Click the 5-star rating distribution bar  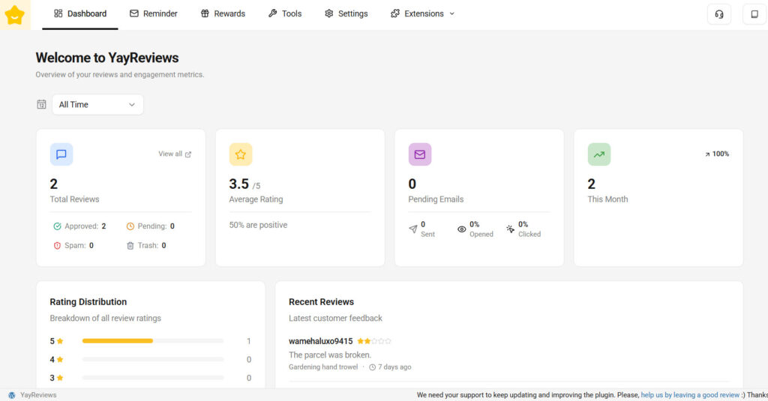[153, 341]
